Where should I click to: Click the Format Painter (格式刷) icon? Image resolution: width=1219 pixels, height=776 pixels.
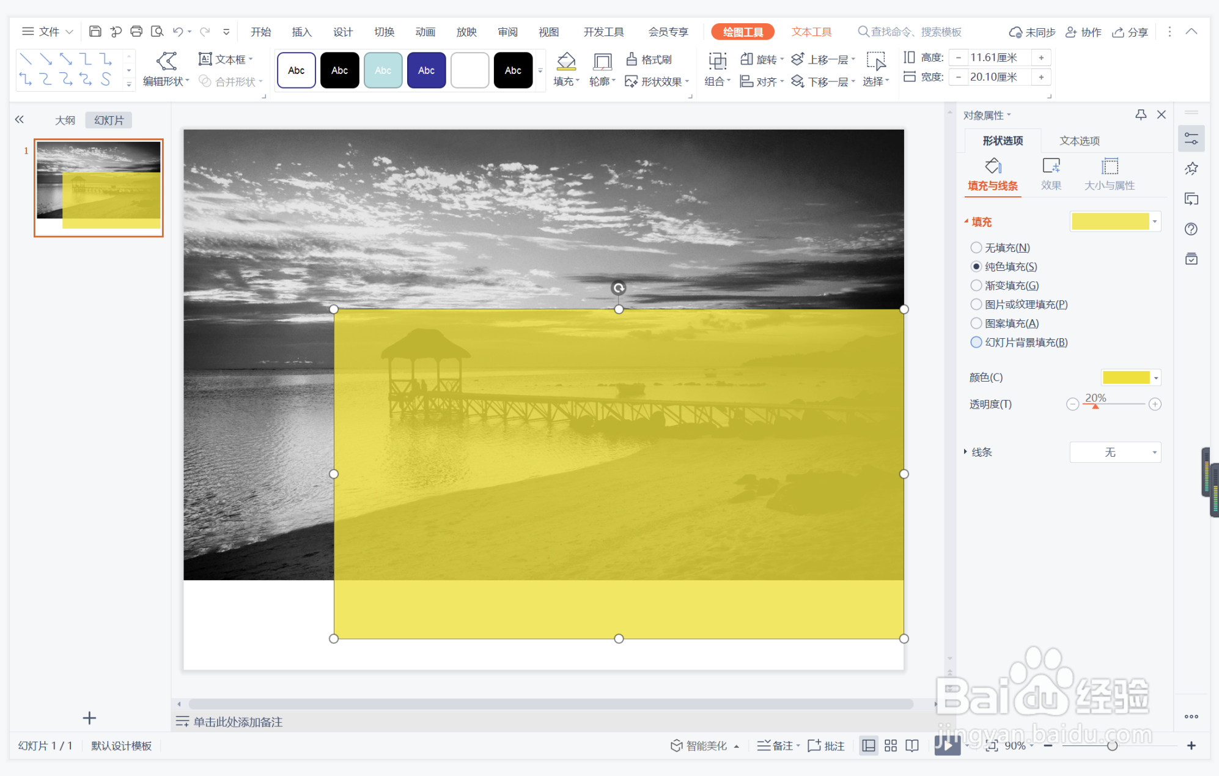coord(632,59)
